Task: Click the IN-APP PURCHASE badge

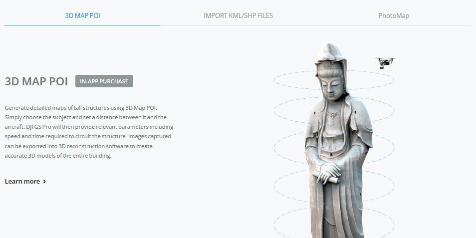Action: pos(104,81)
